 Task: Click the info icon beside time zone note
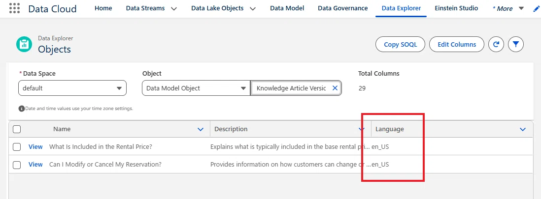21,109
